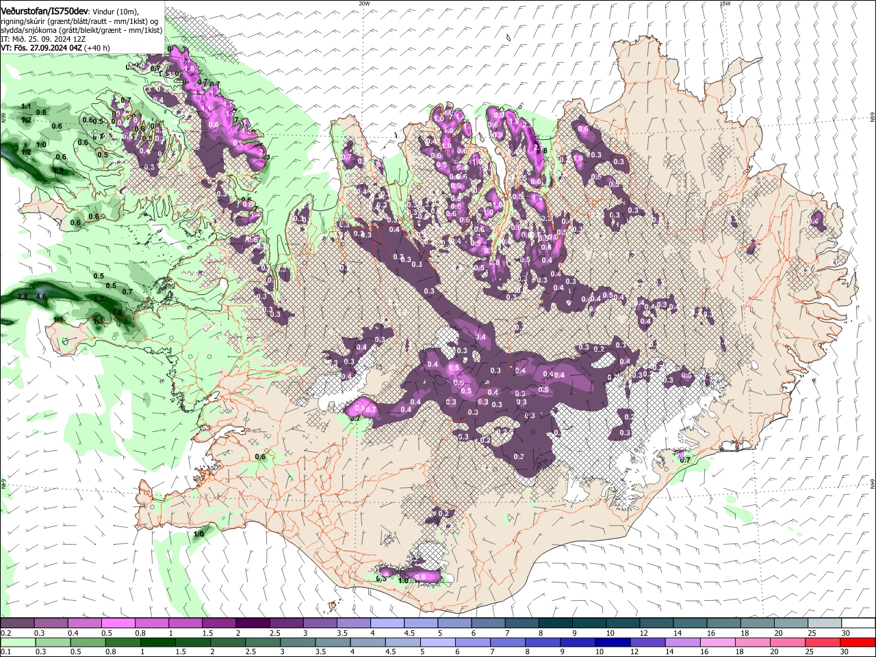The image size is (876, 657).
Task: Click the '0.2' label in the snow legend
Action: tap(5, 633)
